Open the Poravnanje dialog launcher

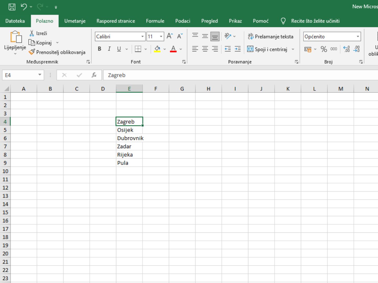(297, 62)
